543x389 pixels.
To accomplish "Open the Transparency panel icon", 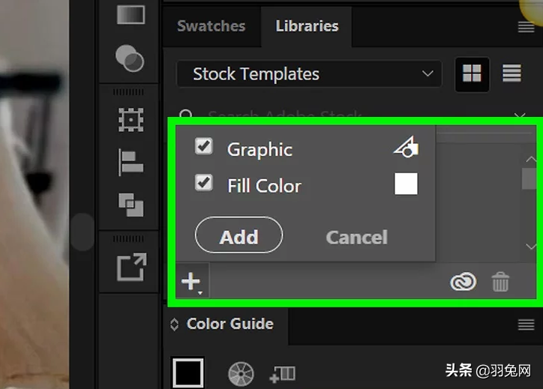I will pos(130,58).
